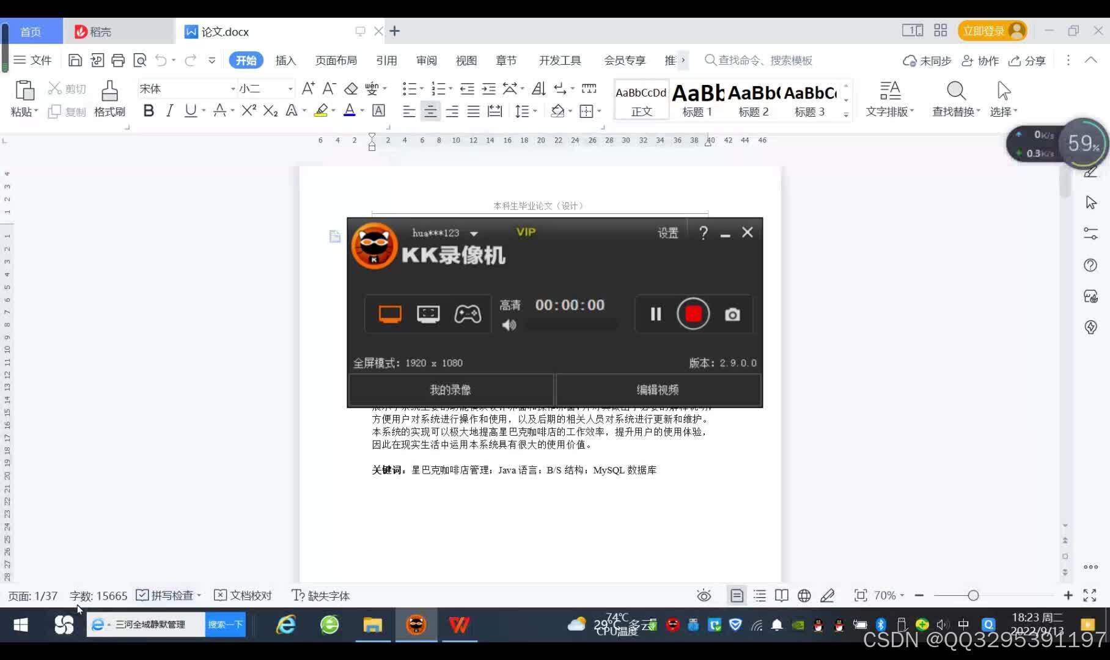The height and width of the screenshot is (660, 1110).
Task: Click the command search box
Action: (759, 61)
